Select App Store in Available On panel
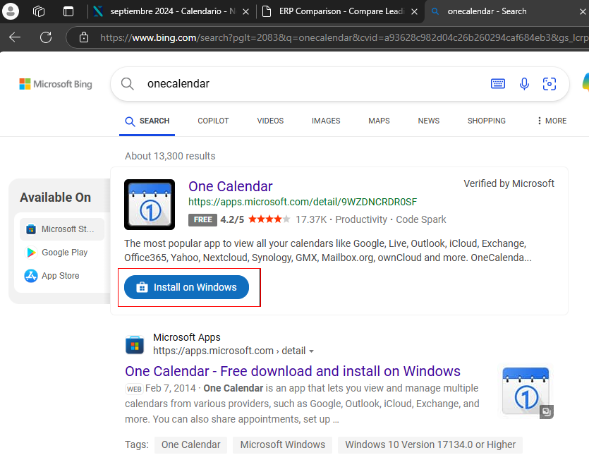Image resolution: width=589 pixels, height=460 pixels. pyautogui.click(x=60, y=275)
